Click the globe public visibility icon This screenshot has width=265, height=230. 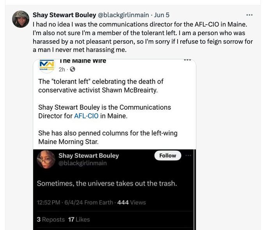pyautogui.click(x=72, y=70)
